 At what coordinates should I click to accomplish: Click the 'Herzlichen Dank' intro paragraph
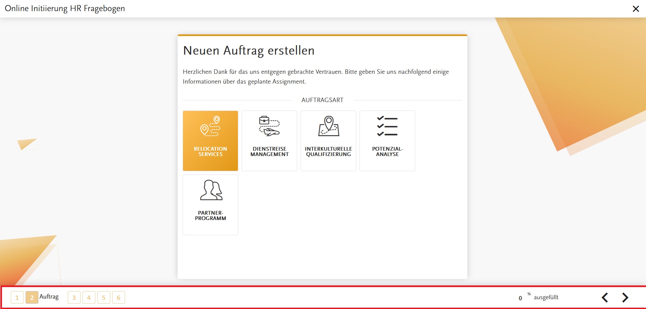click(x=316, y=76)
